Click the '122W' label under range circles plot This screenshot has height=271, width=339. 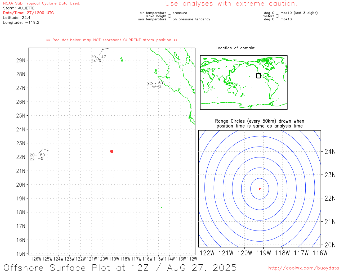coord(207,253)
